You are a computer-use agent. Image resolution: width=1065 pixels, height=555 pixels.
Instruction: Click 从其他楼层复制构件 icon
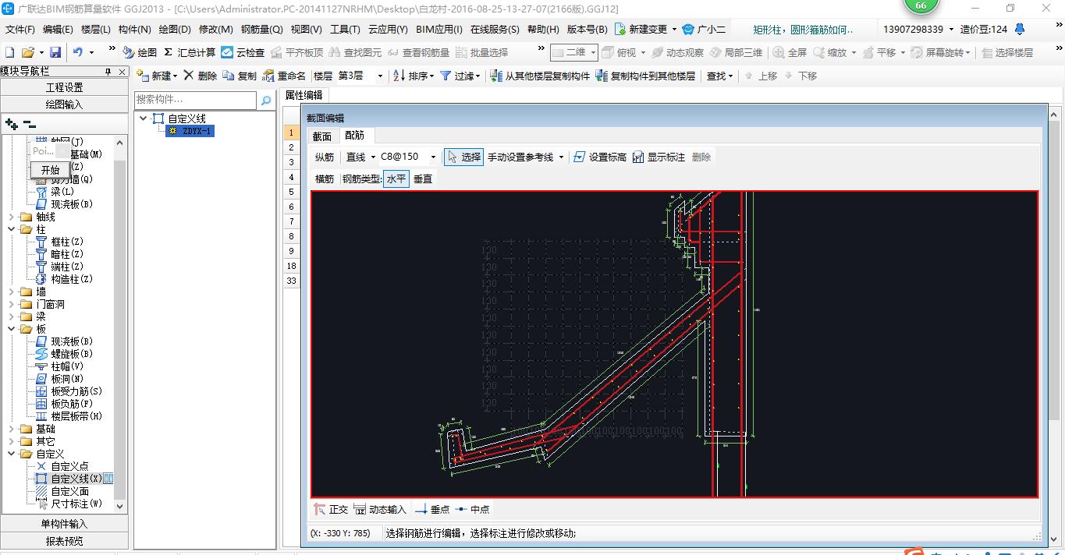pyautogui.click(x=540, y=76)
